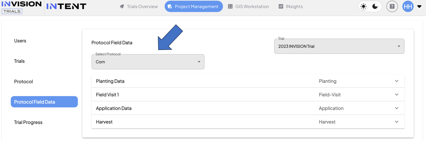The width and height of the screenshot is (426, 142).
Task: Go to the GIS Workstation tab
Action: tap(248, 7)
